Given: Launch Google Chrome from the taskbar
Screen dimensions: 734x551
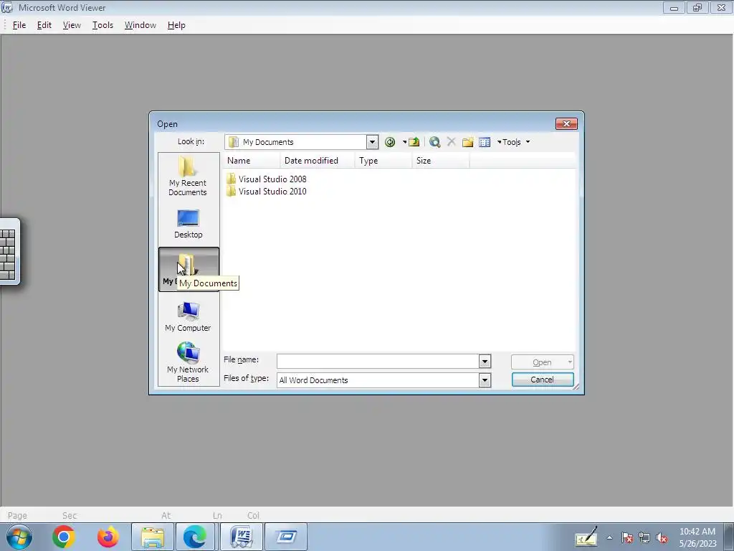Looking at the screenshot, I should point(64,537).
